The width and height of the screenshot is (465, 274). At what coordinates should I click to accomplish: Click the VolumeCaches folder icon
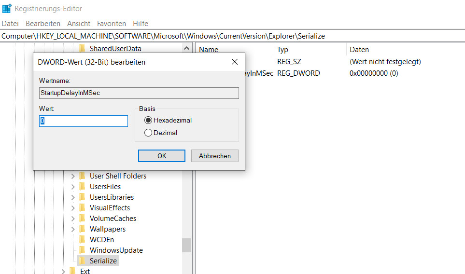click(x=83, y=219)
